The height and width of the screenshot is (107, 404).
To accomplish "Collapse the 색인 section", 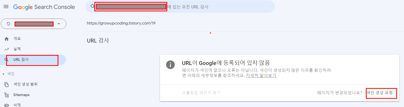I will 3,74.
